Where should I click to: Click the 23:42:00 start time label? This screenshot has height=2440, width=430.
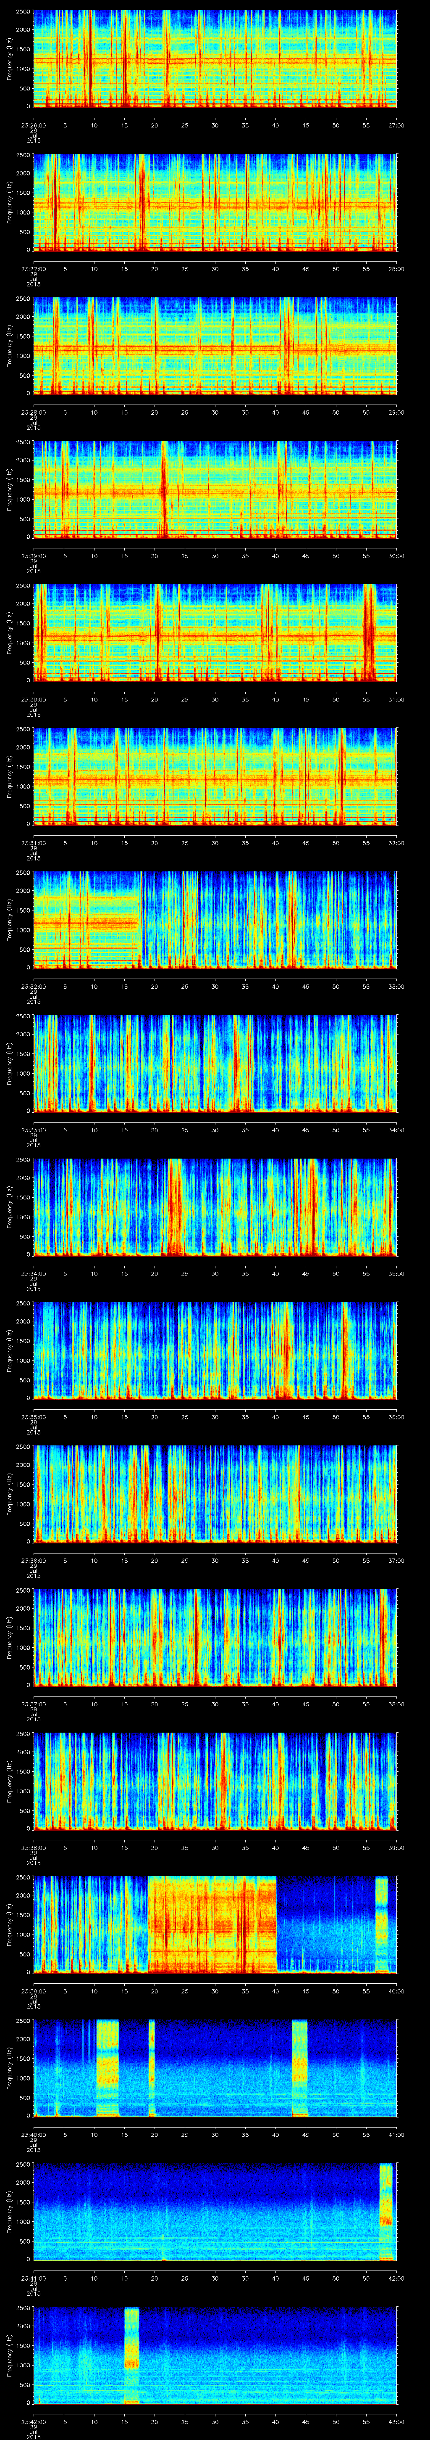(33, 2423)
